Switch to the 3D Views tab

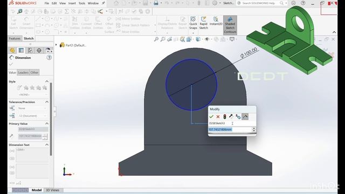(52, 190)
